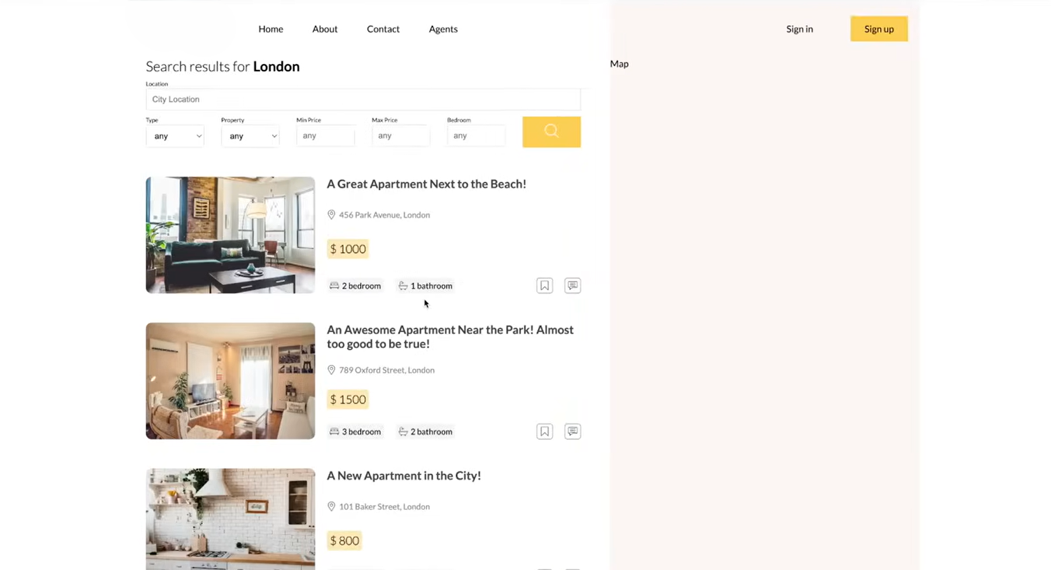This screenshot has width=1051, height=570.
Task: Click into the Min Price field
Action: tap(326, 136)
